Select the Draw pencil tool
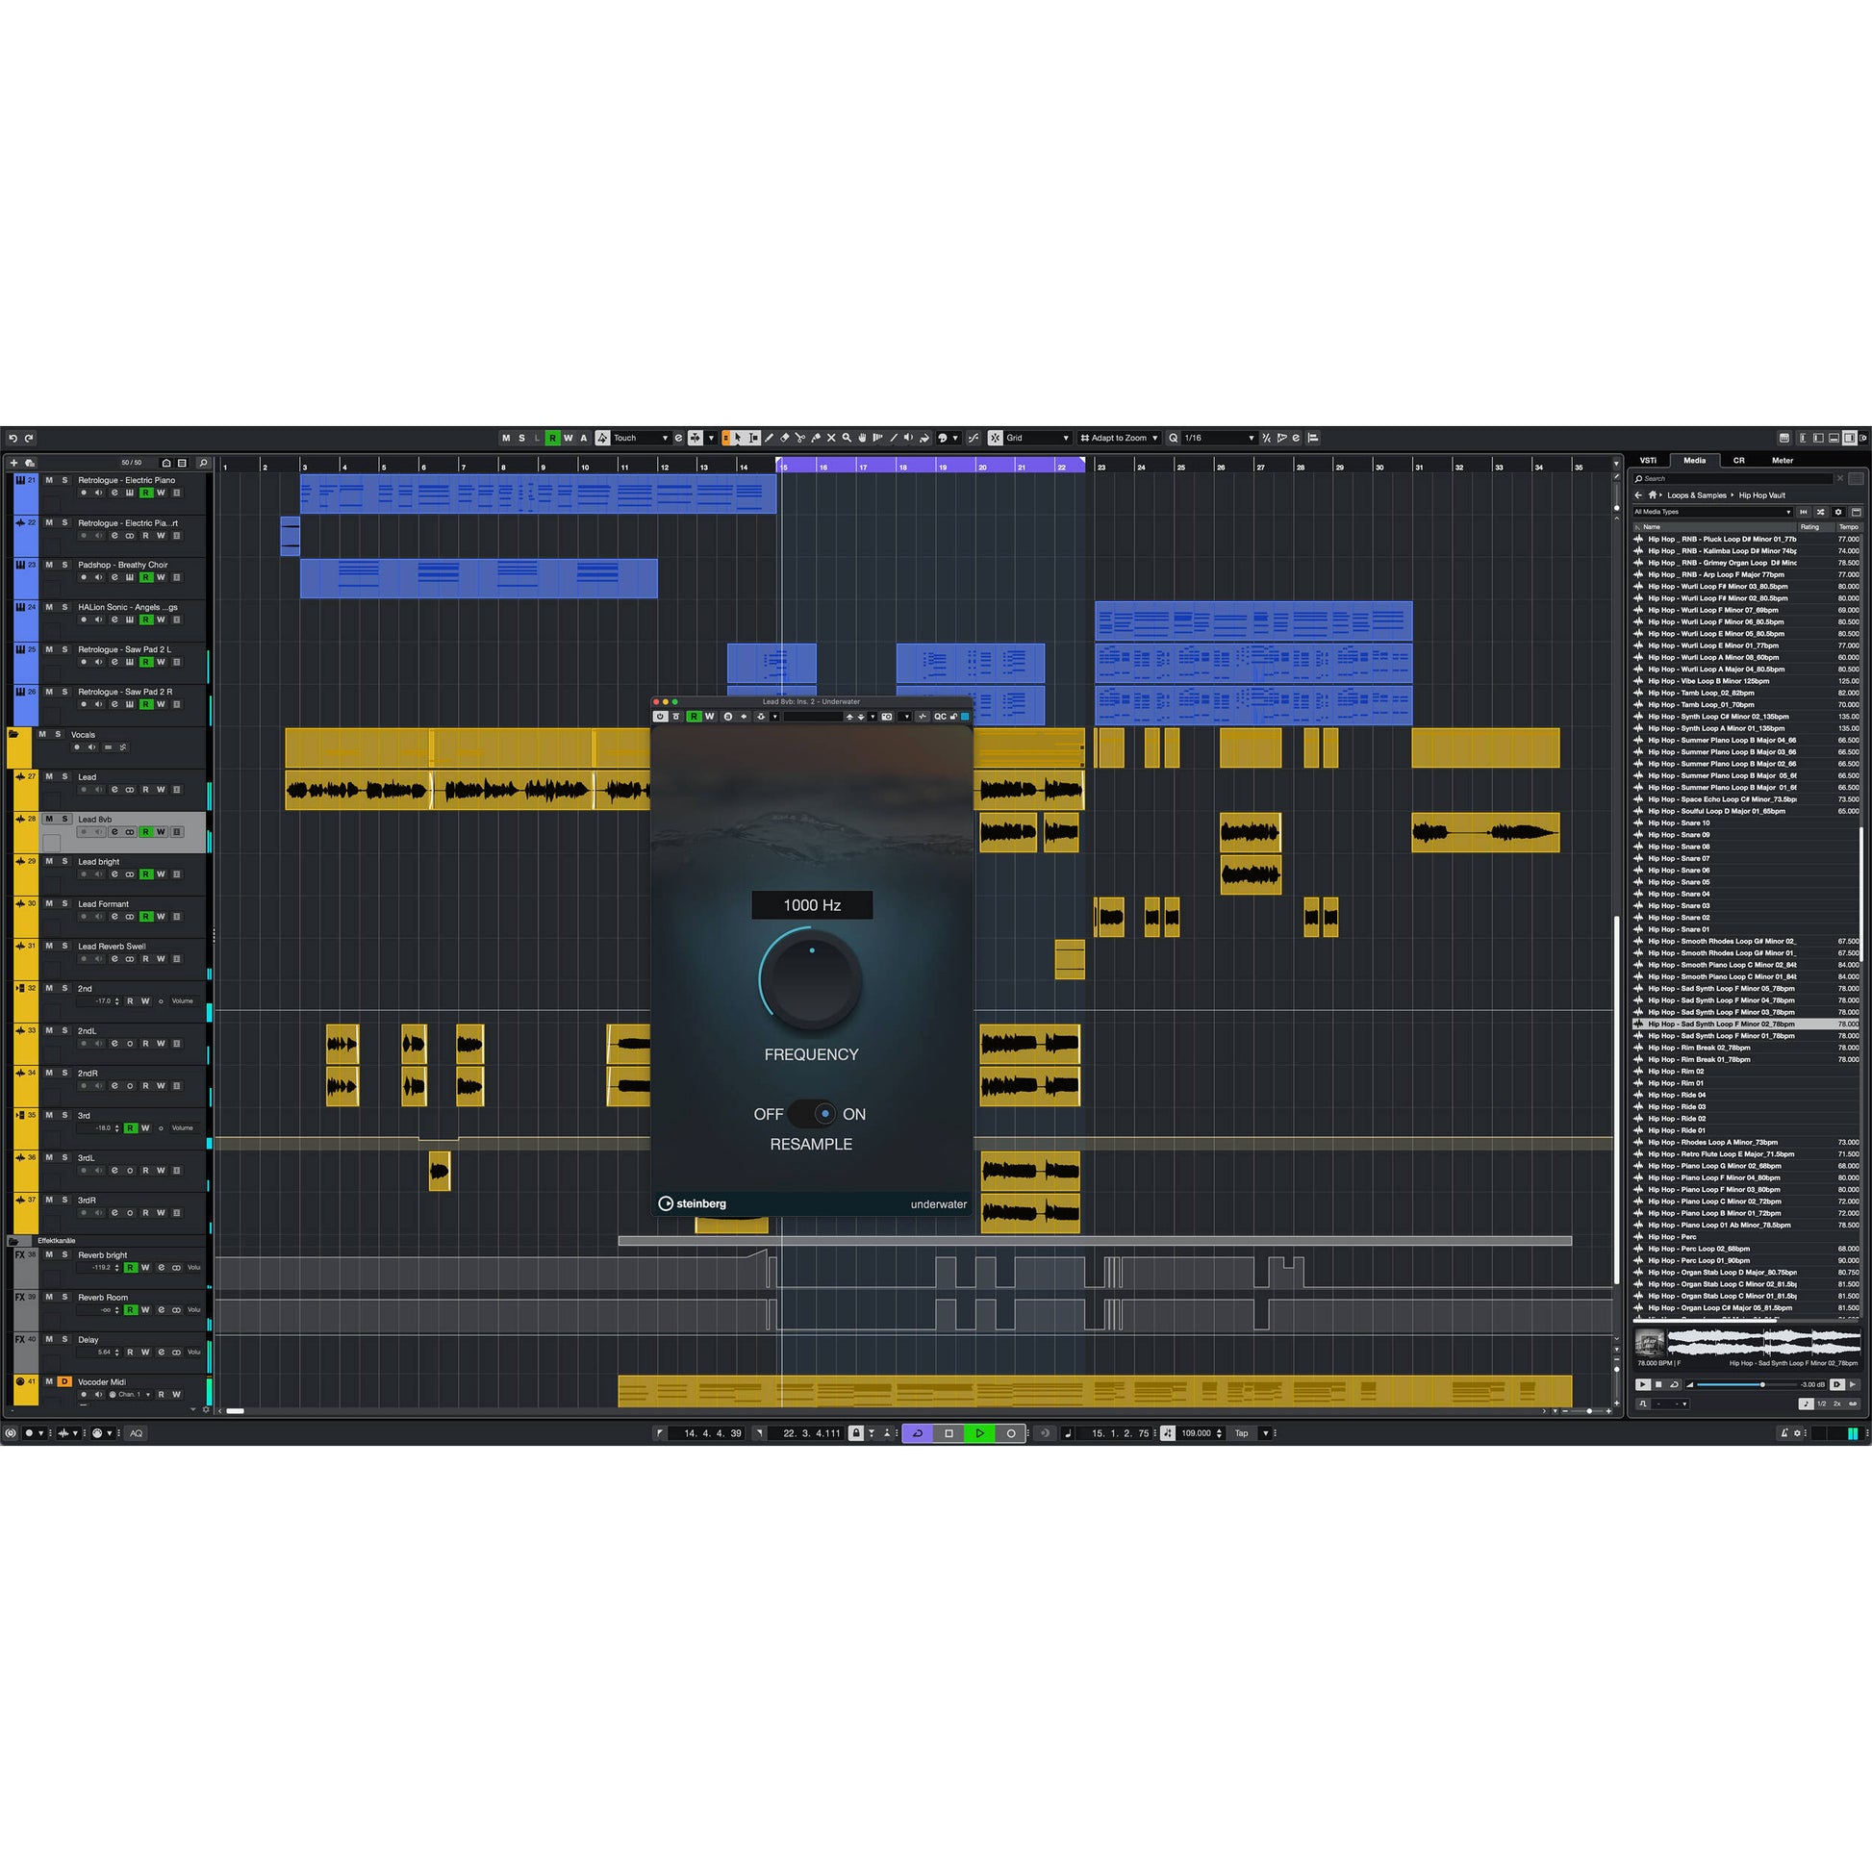 (770, 438)
